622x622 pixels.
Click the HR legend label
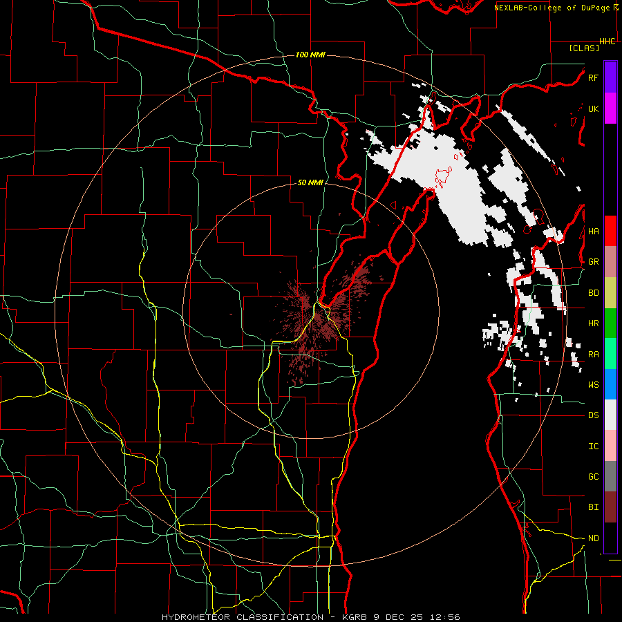[593, 323]
